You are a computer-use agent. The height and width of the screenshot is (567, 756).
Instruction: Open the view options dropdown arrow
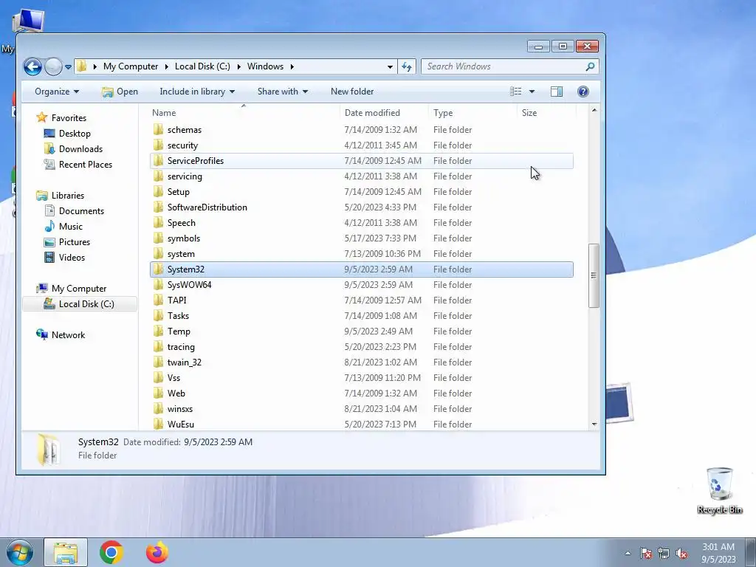coord(532,92)
